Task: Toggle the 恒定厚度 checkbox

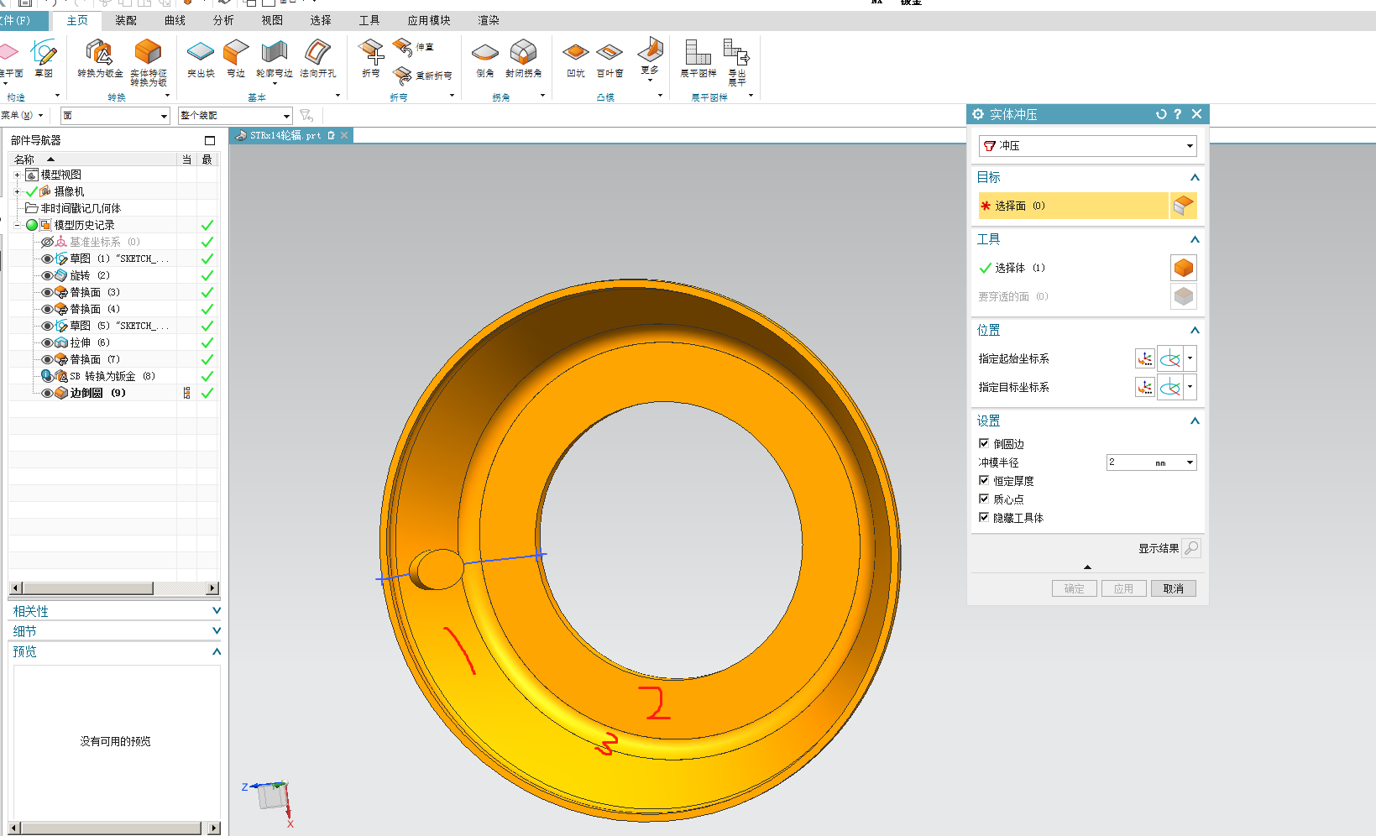Action: click(x=984, y=480)
